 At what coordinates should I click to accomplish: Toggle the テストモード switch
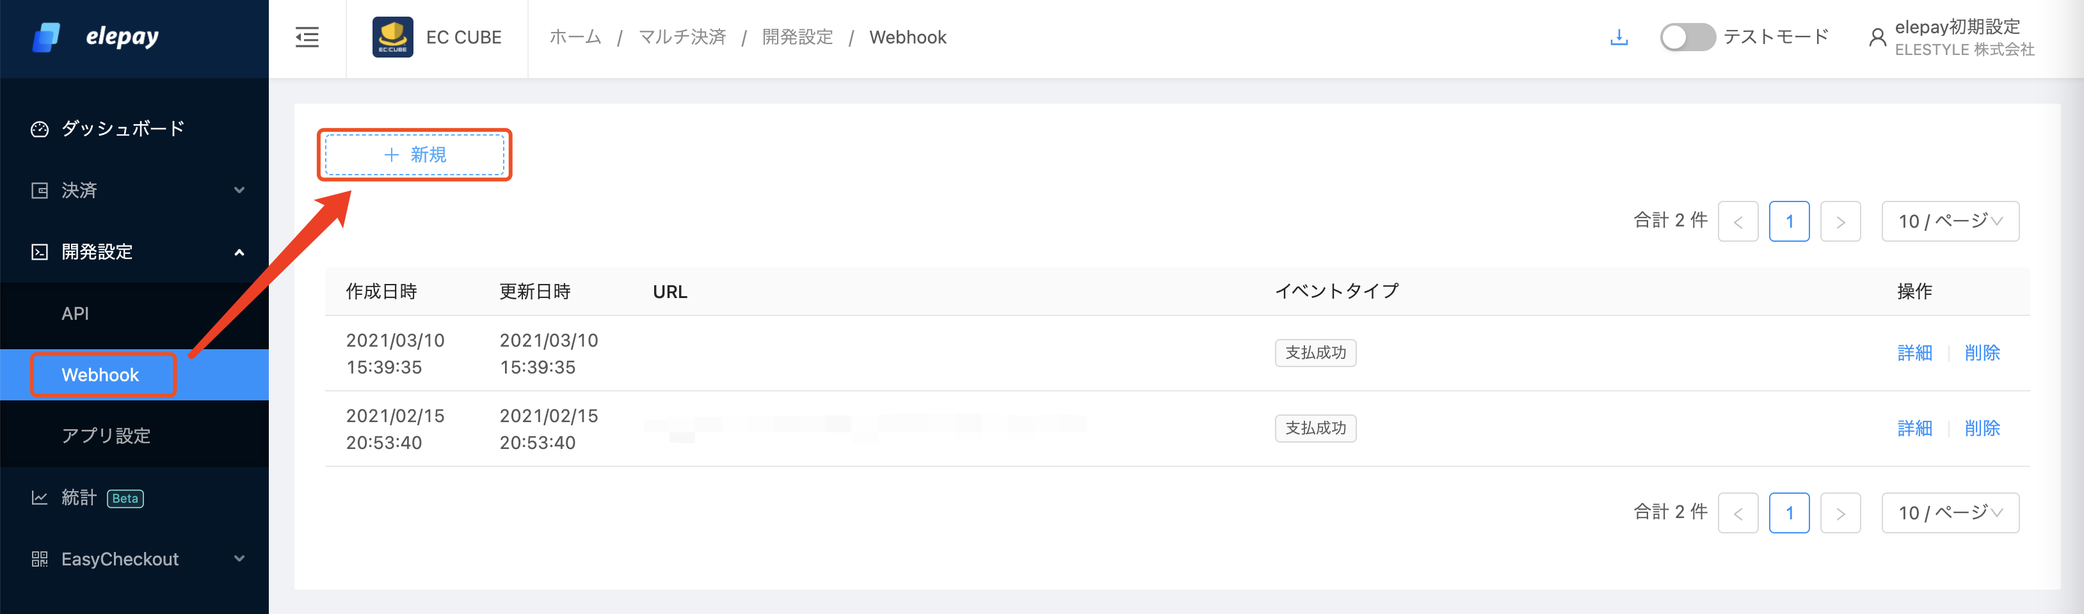pyautogui.click(x=1687, y=37)
